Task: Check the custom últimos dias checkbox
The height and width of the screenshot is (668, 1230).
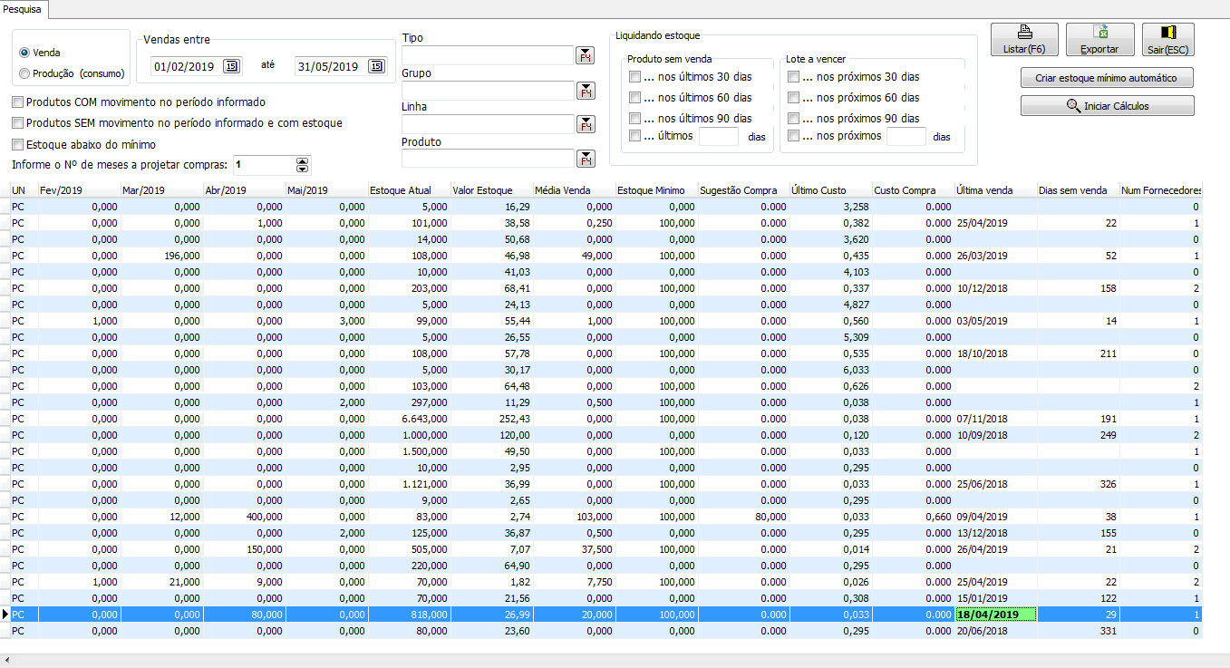Action: pyautogui.click(x=634, y=136)
